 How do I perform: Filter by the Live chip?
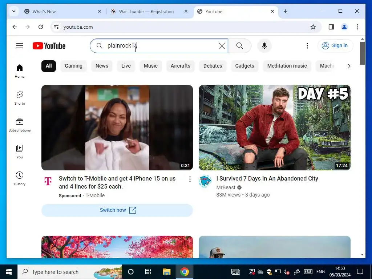click(126, 66)
